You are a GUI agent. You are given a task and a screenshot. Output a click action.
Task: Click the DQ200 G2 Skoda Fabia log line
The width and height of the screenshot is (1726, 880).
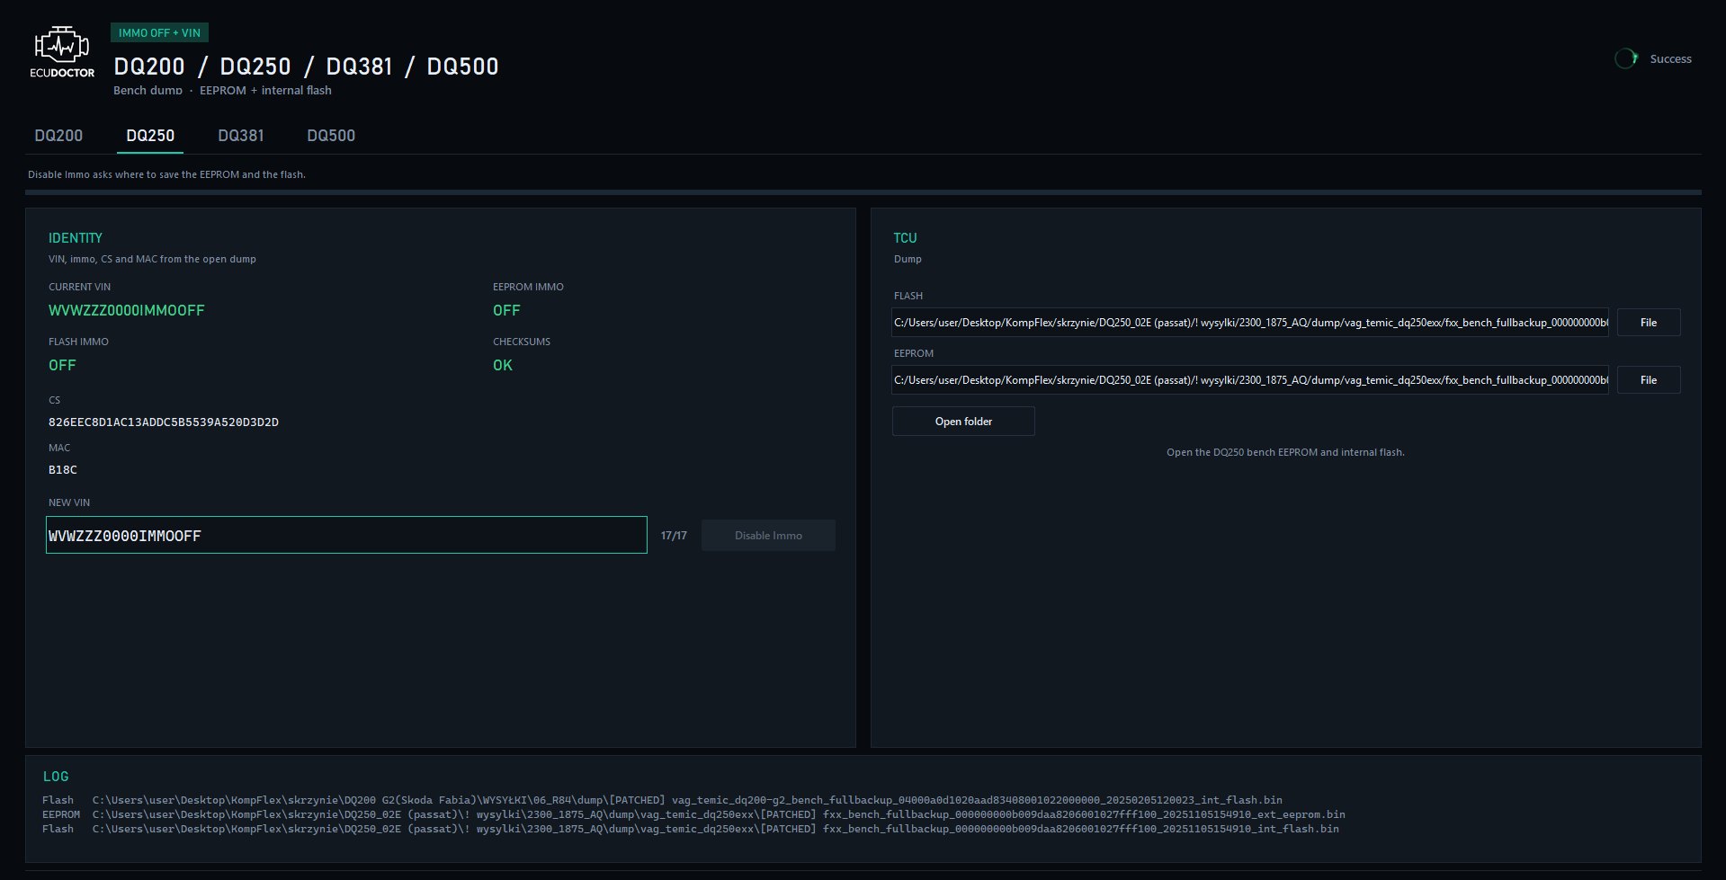click(x=662, y=800)
